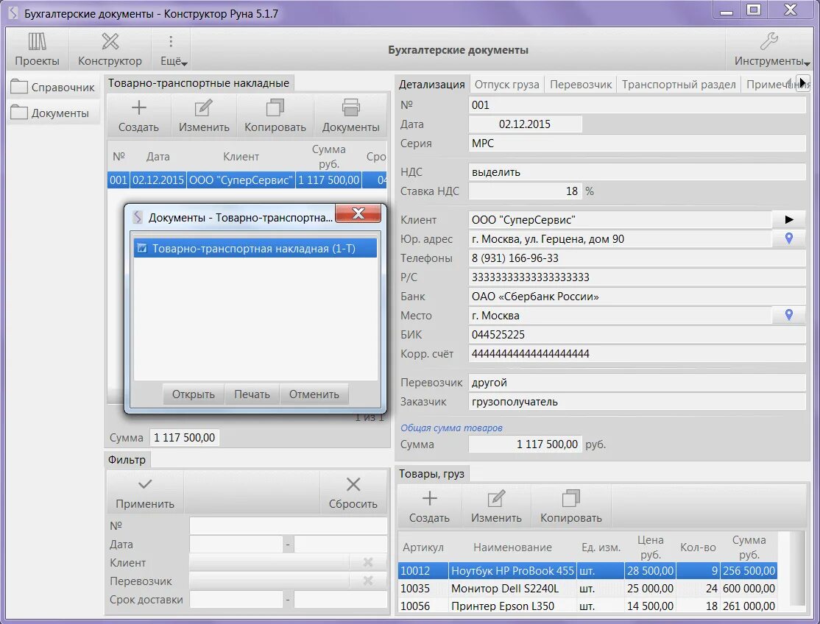The width and height of the screenshot is (820, 624).
Task: Click the Банк field ОАО «Сбербанк России»
Action: pyautogui.click(x=637, y=297)
